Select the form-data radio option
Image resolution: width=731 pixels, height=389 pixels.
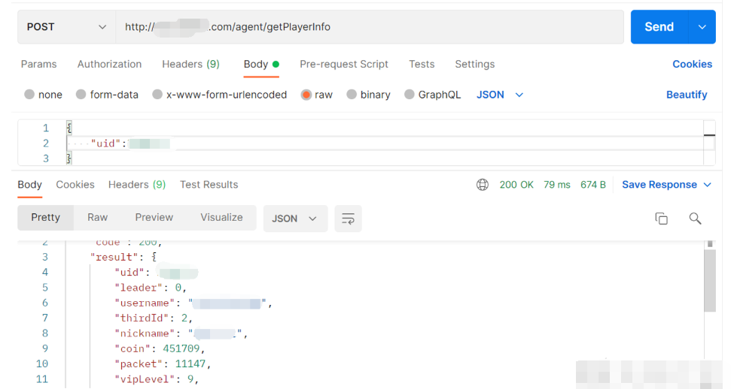81,95
